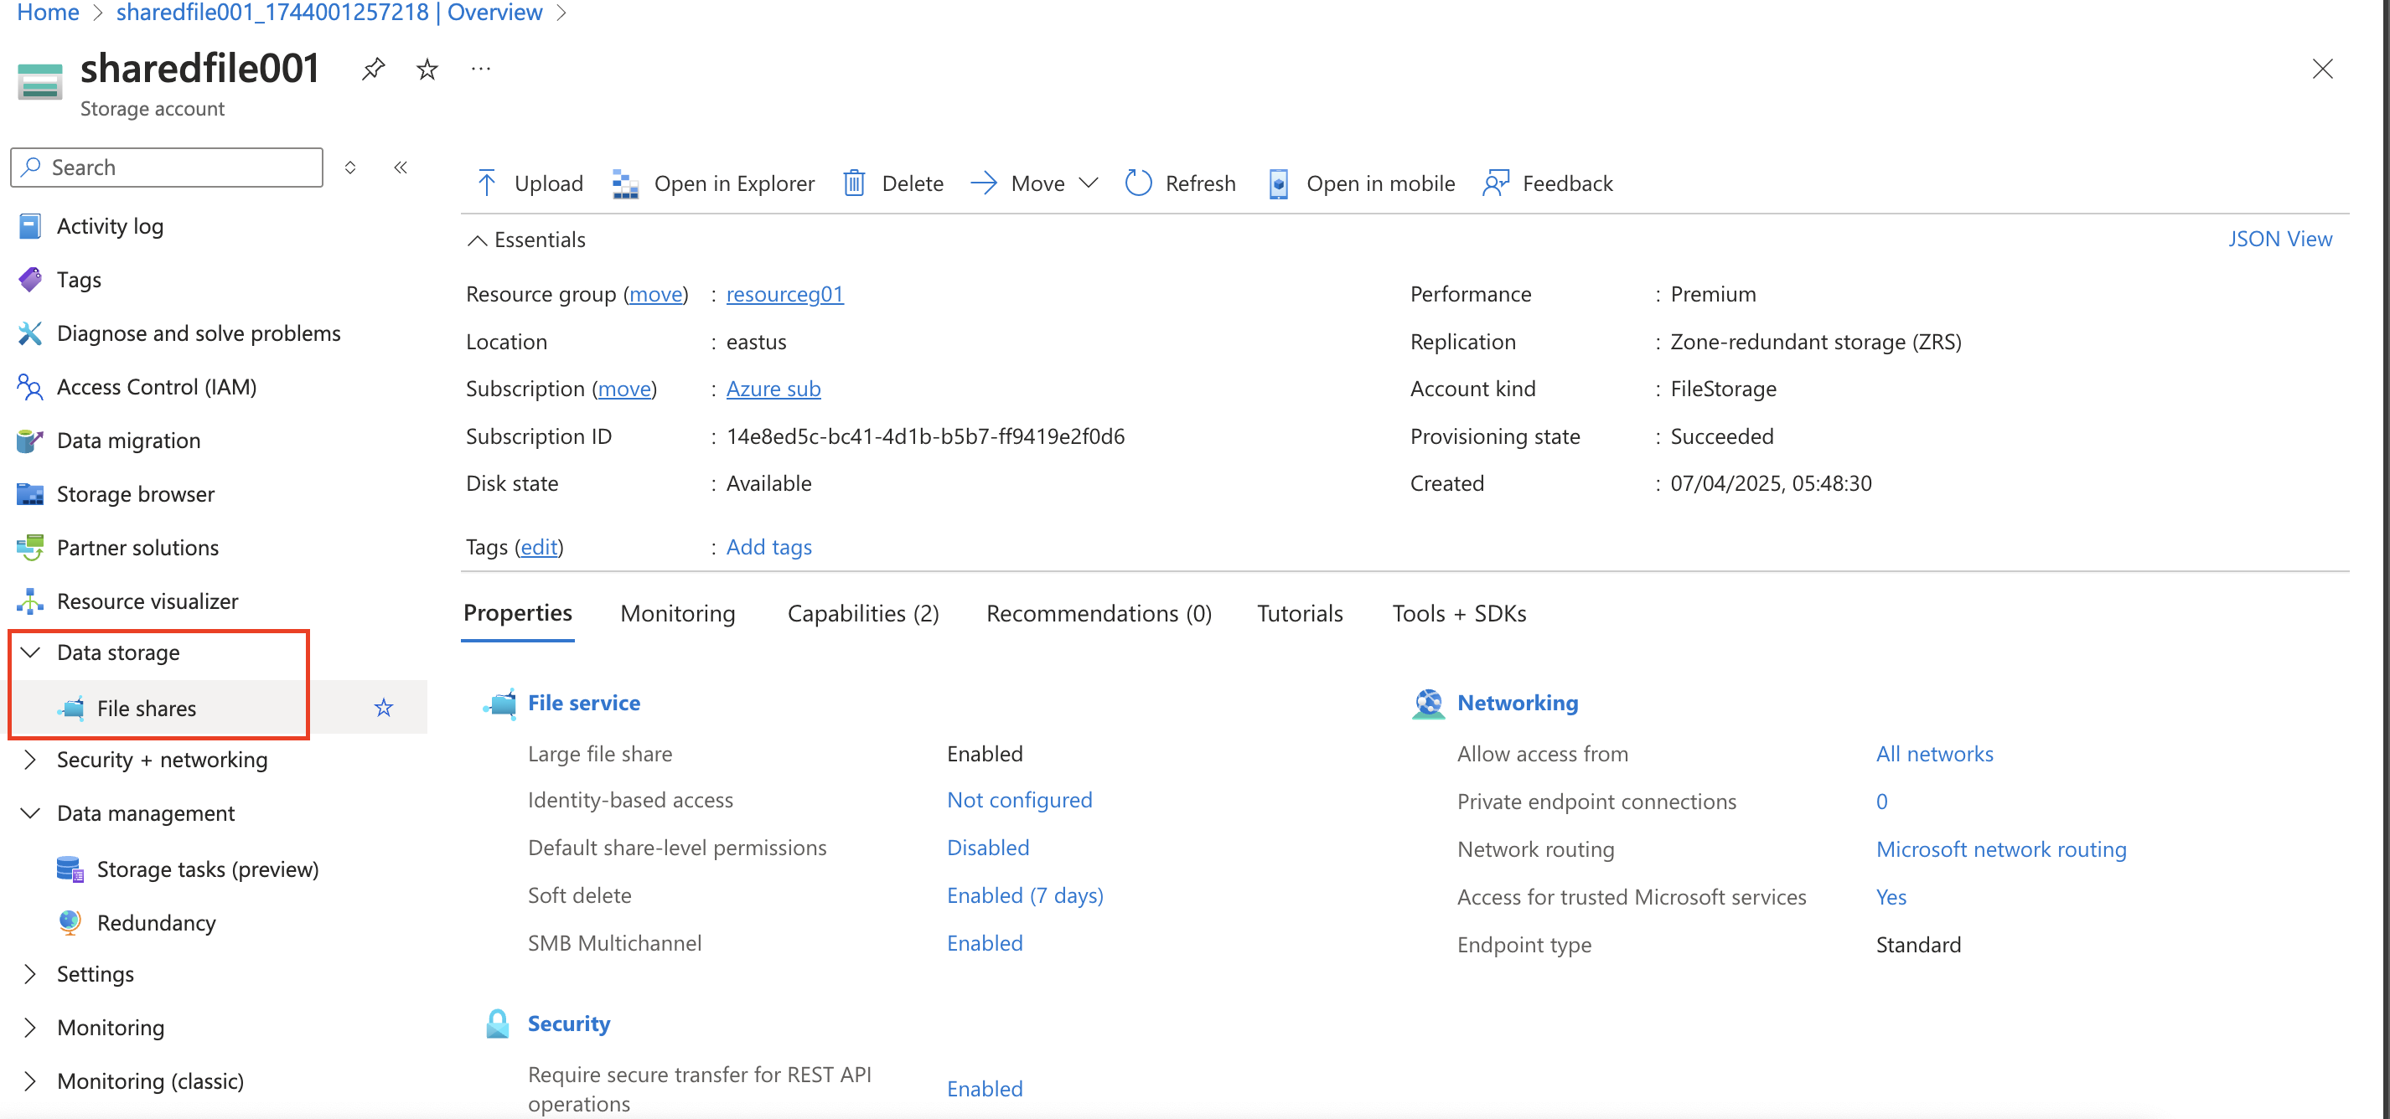Click Add tags
The height and width of the screenshot is (1119, 2390).
tap(768, 547)
